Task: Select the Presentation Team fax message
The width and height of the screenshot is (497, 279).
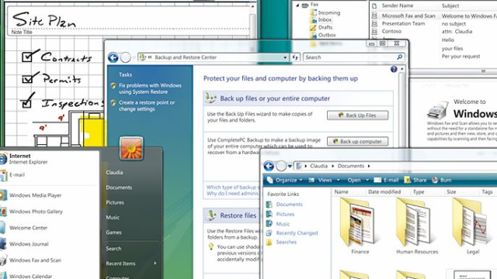Action: [403, 23]
